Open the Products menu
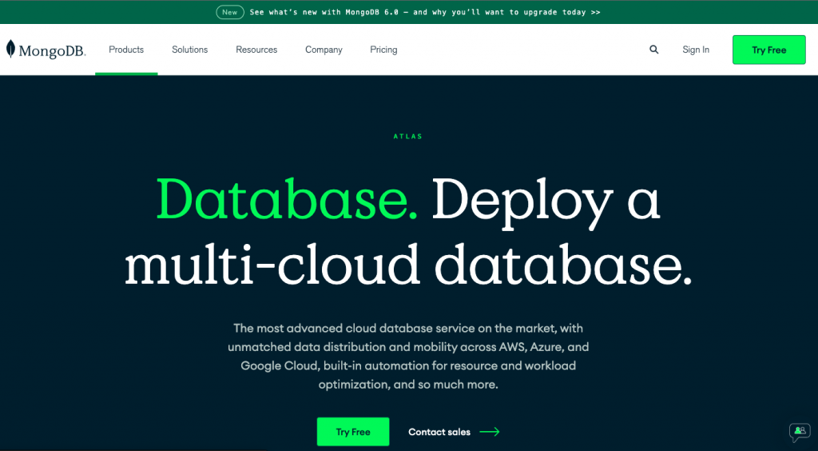This screenshot has width=818, height=451. [x=126, y=50]
